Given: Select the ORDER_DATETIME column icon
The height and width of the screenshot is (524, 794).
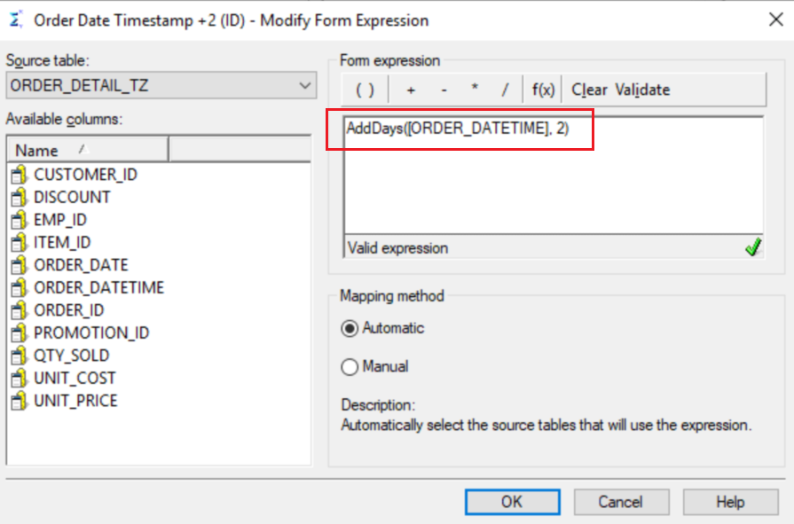Looking at the screenshot, I should pos(19,287).
